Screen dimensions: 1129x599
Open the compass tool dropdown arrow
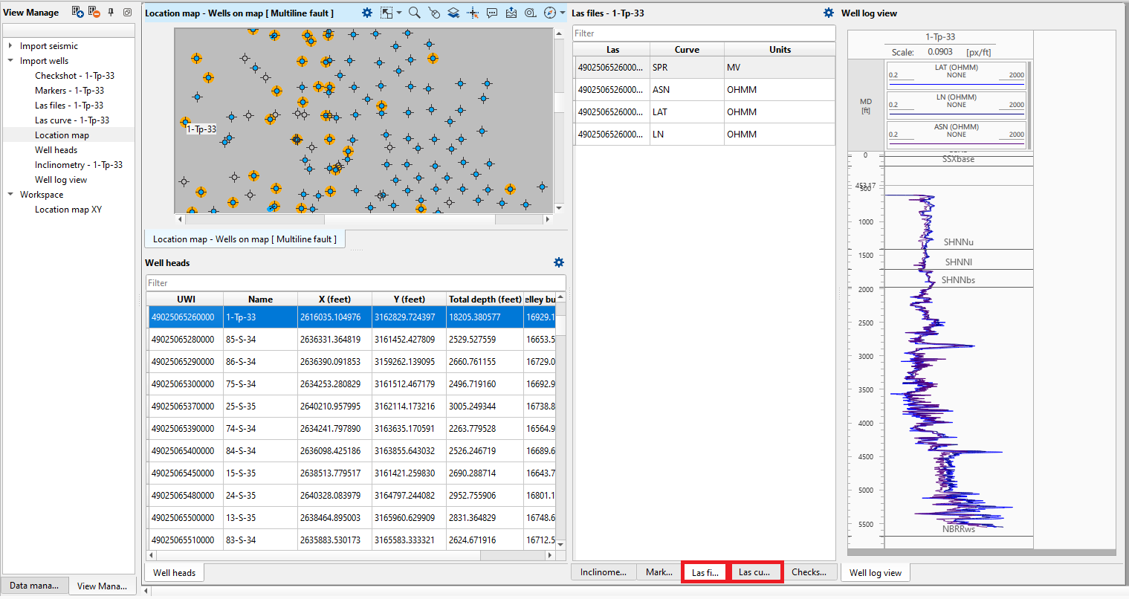pos(562,13)
